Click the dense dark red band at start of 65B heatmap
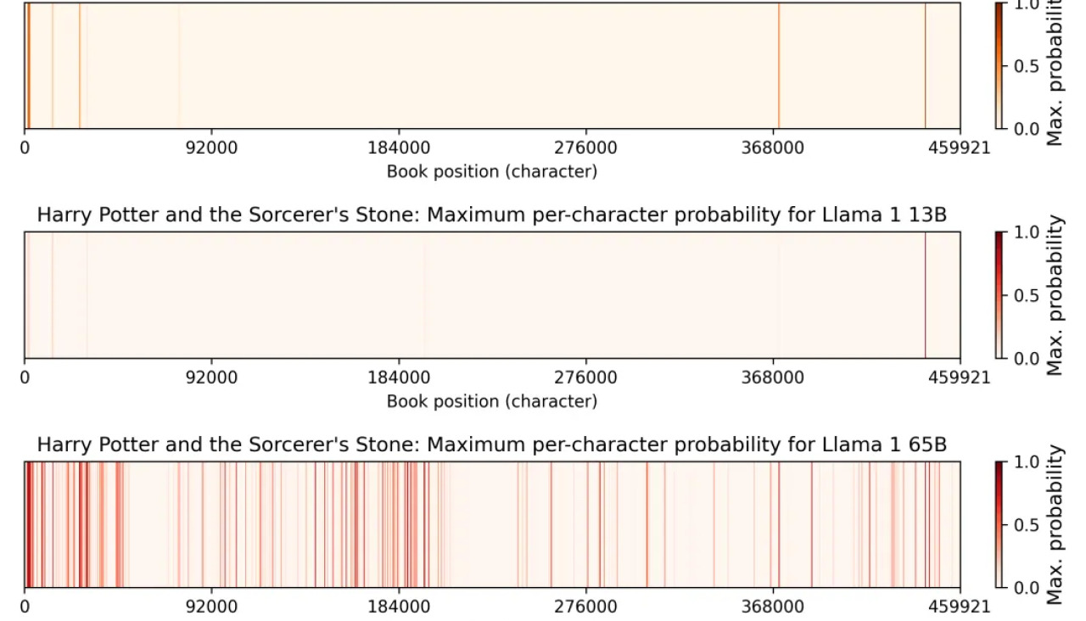The image size is (1086, 621). click(x=28, y=524)
